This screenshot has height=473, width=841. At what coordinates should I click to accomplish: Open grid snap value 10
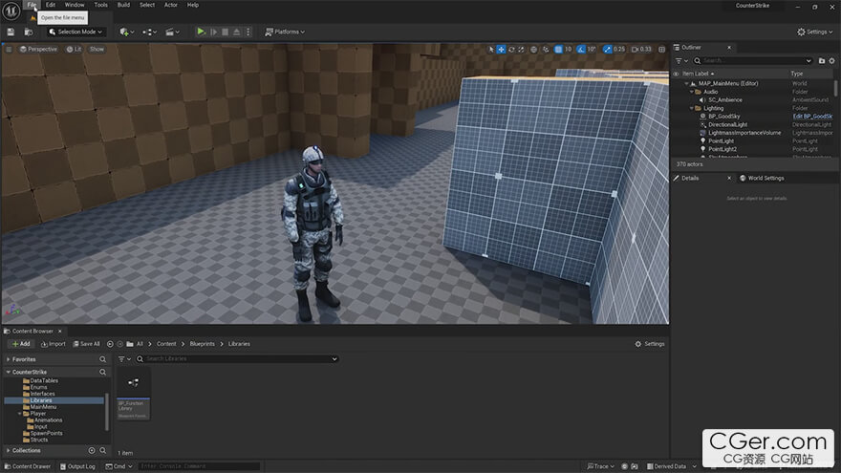(568, 49)
